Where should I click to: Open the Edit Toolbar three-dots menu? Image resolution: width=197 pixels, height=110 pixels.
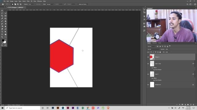[6, 37]
